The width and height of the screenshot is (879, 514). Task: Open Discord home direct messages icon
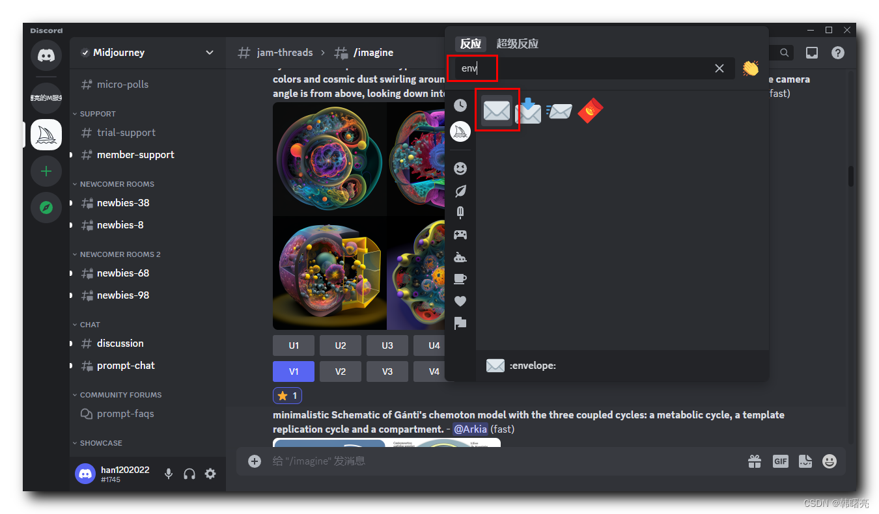46,55
